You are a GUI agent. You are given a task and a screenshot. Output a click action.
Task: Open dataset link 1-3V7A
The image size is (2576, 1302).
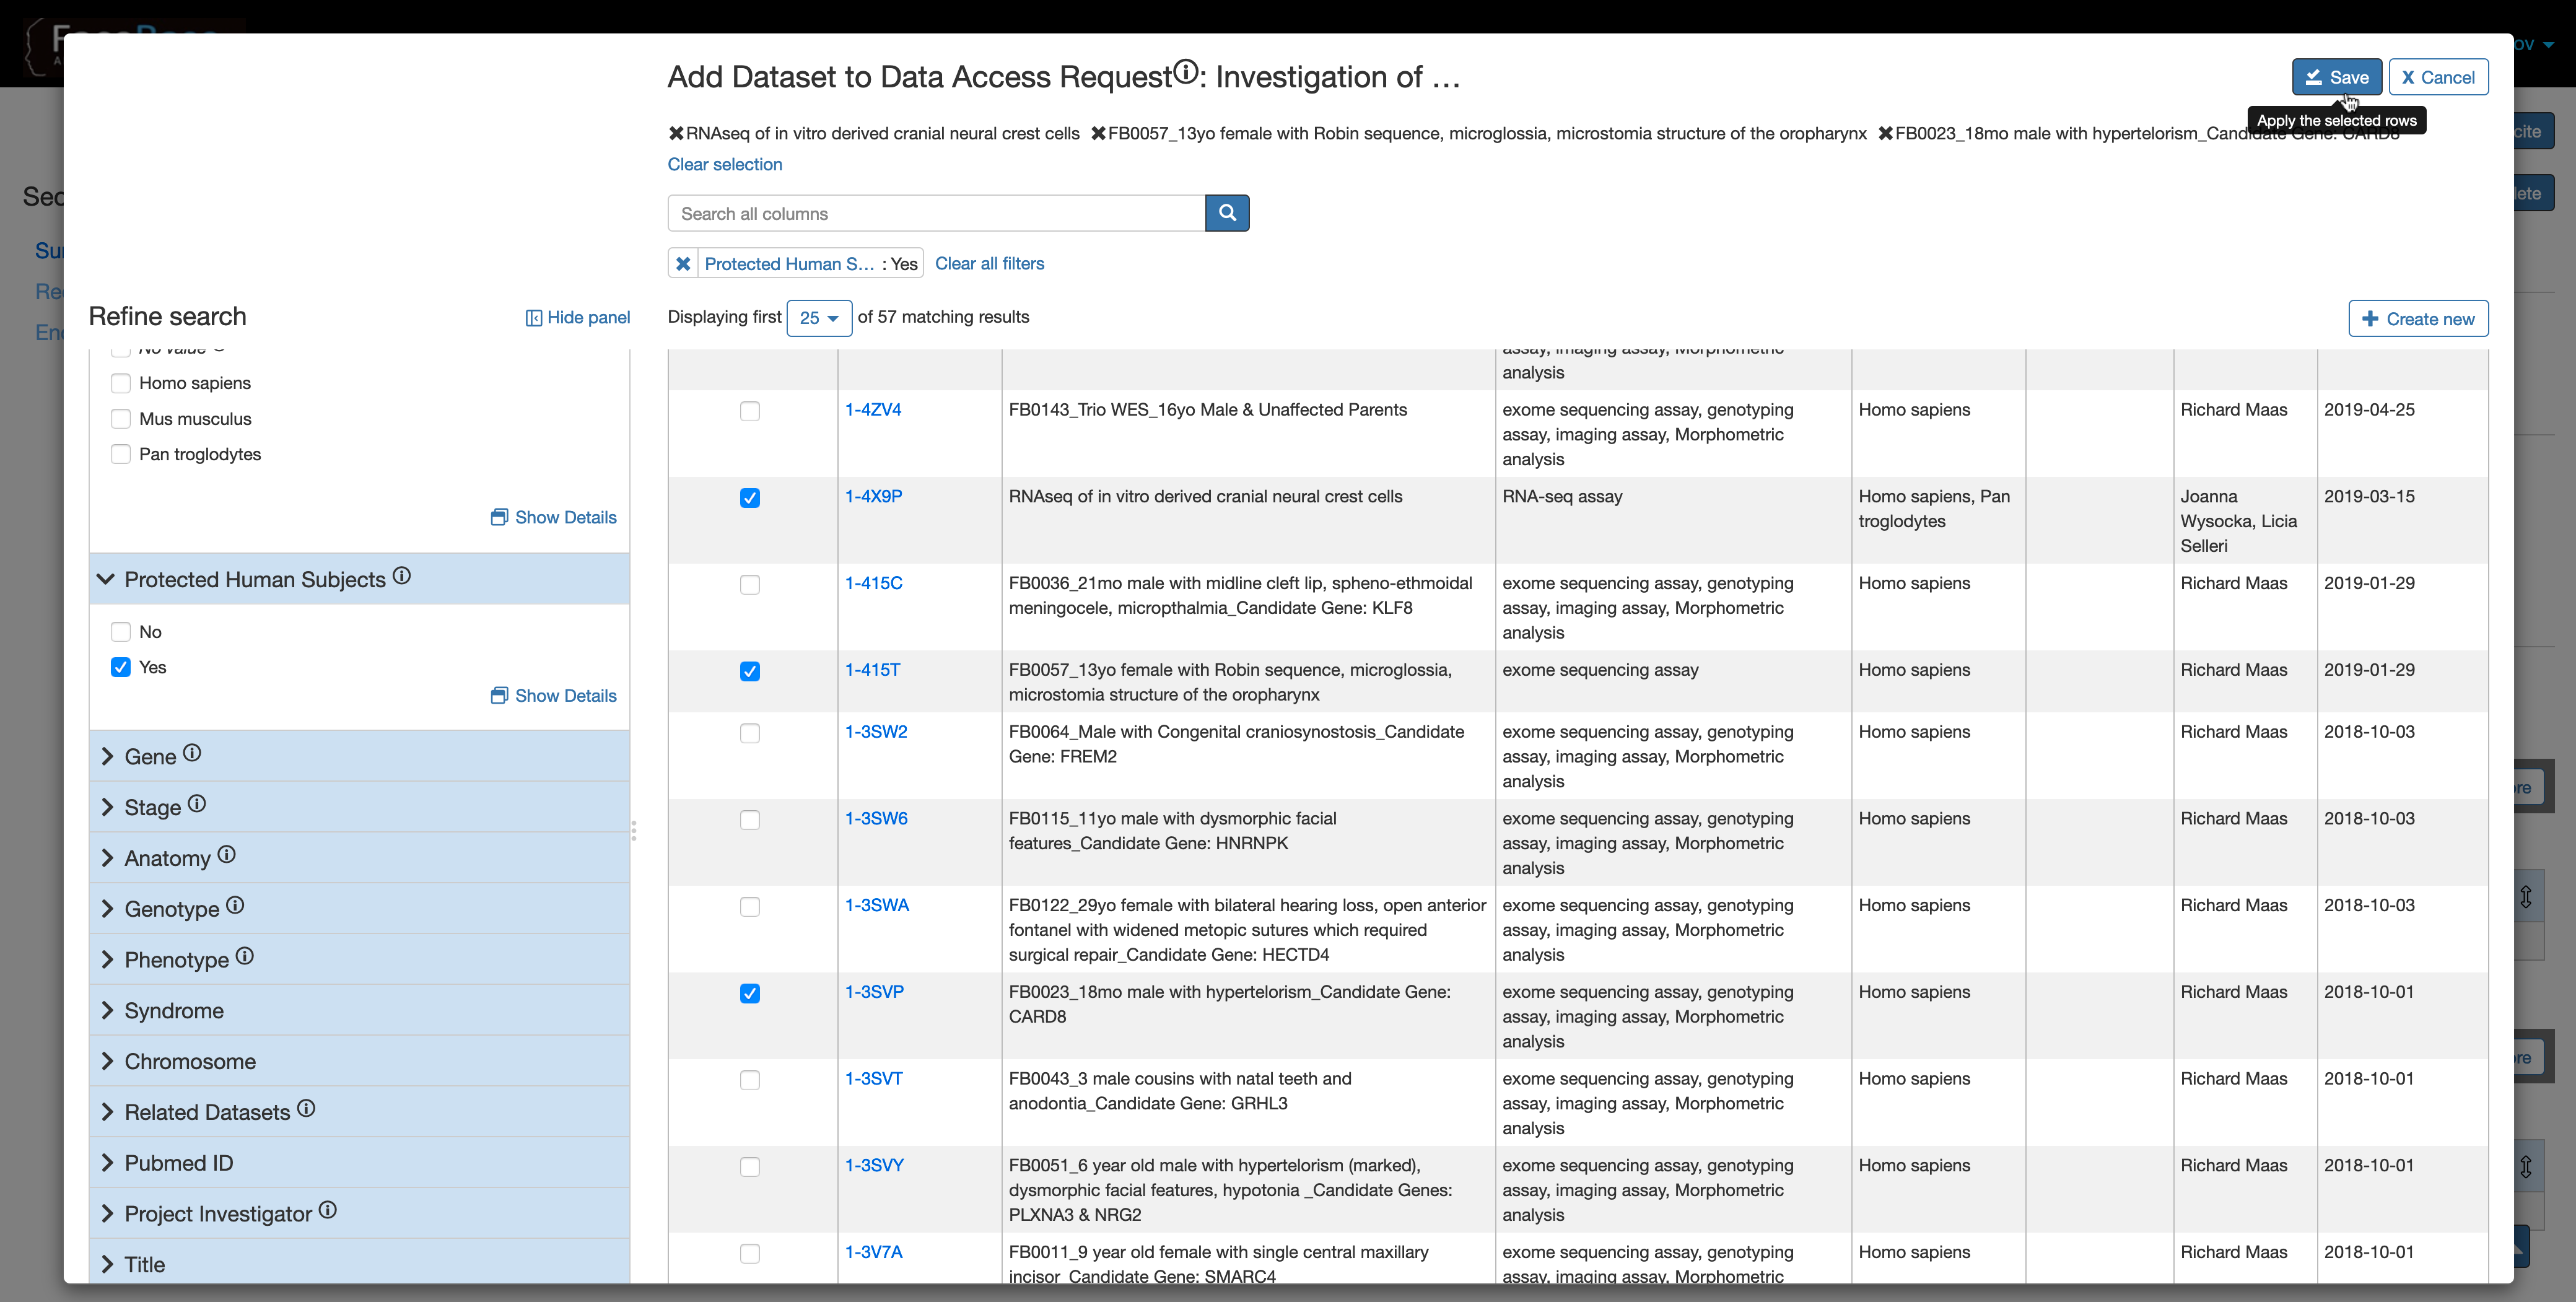[873, 1253]
